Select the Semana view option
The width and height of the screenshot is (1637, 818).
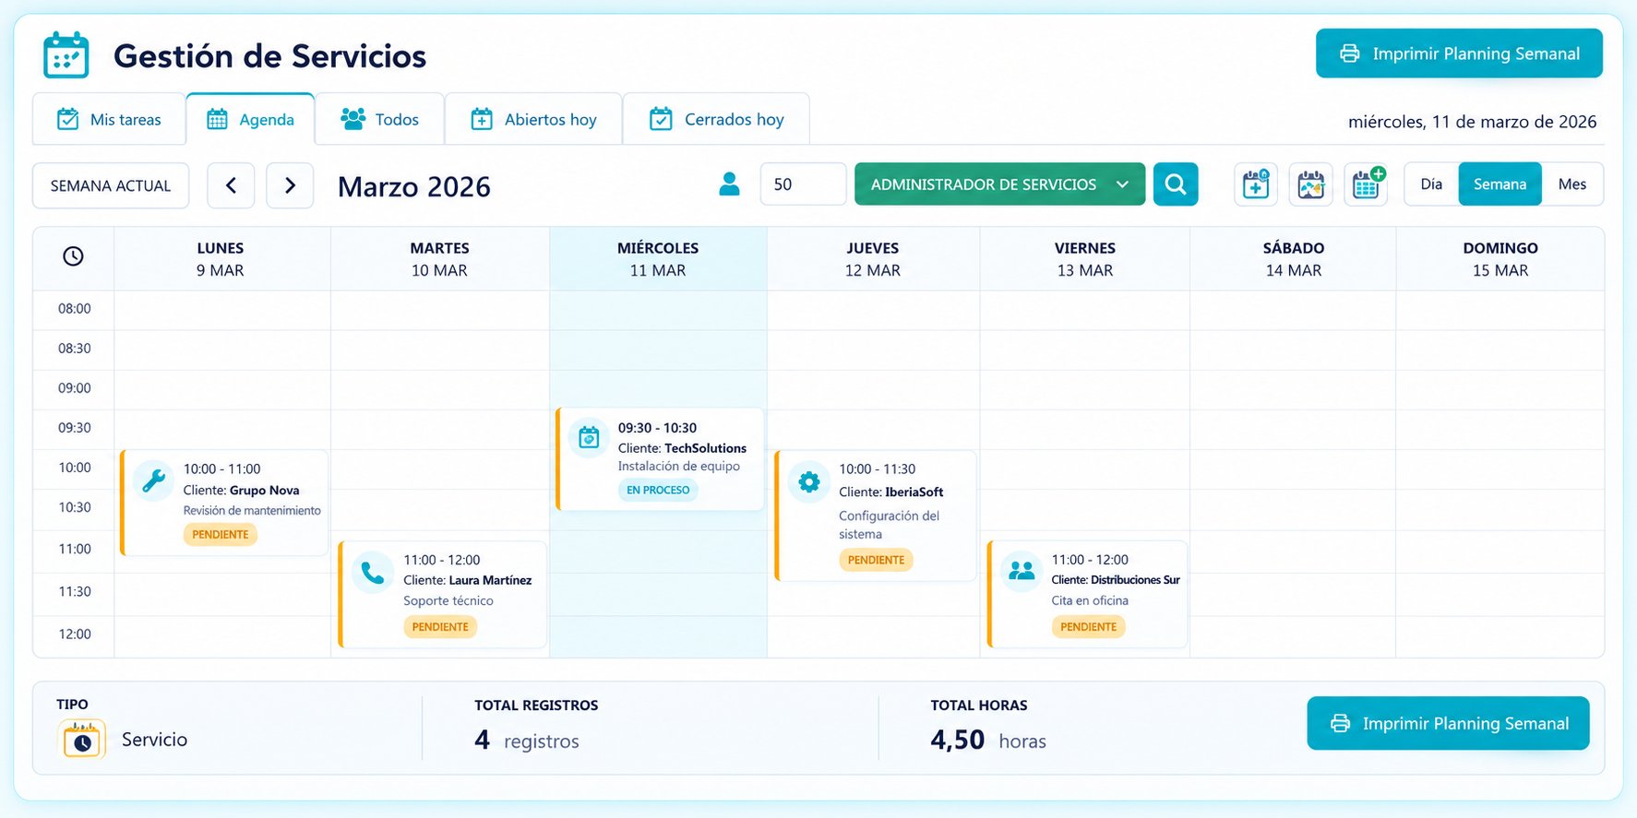click(x=1500, y=184)
